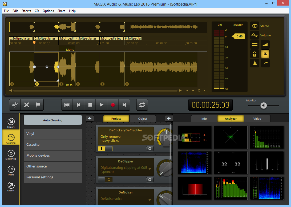The image size is (291, 207).
Task: Open settings gear of object 1
Action: (12, 84)
